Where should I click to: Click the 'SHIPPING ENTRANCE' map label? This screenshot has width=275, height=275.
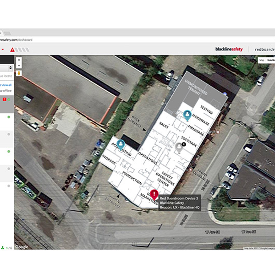tap(114, 201)
